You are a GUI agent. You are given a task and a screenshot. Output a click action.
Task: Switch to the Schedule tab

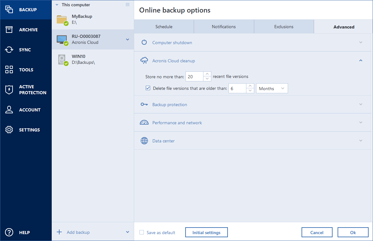[x=164, y=27]
